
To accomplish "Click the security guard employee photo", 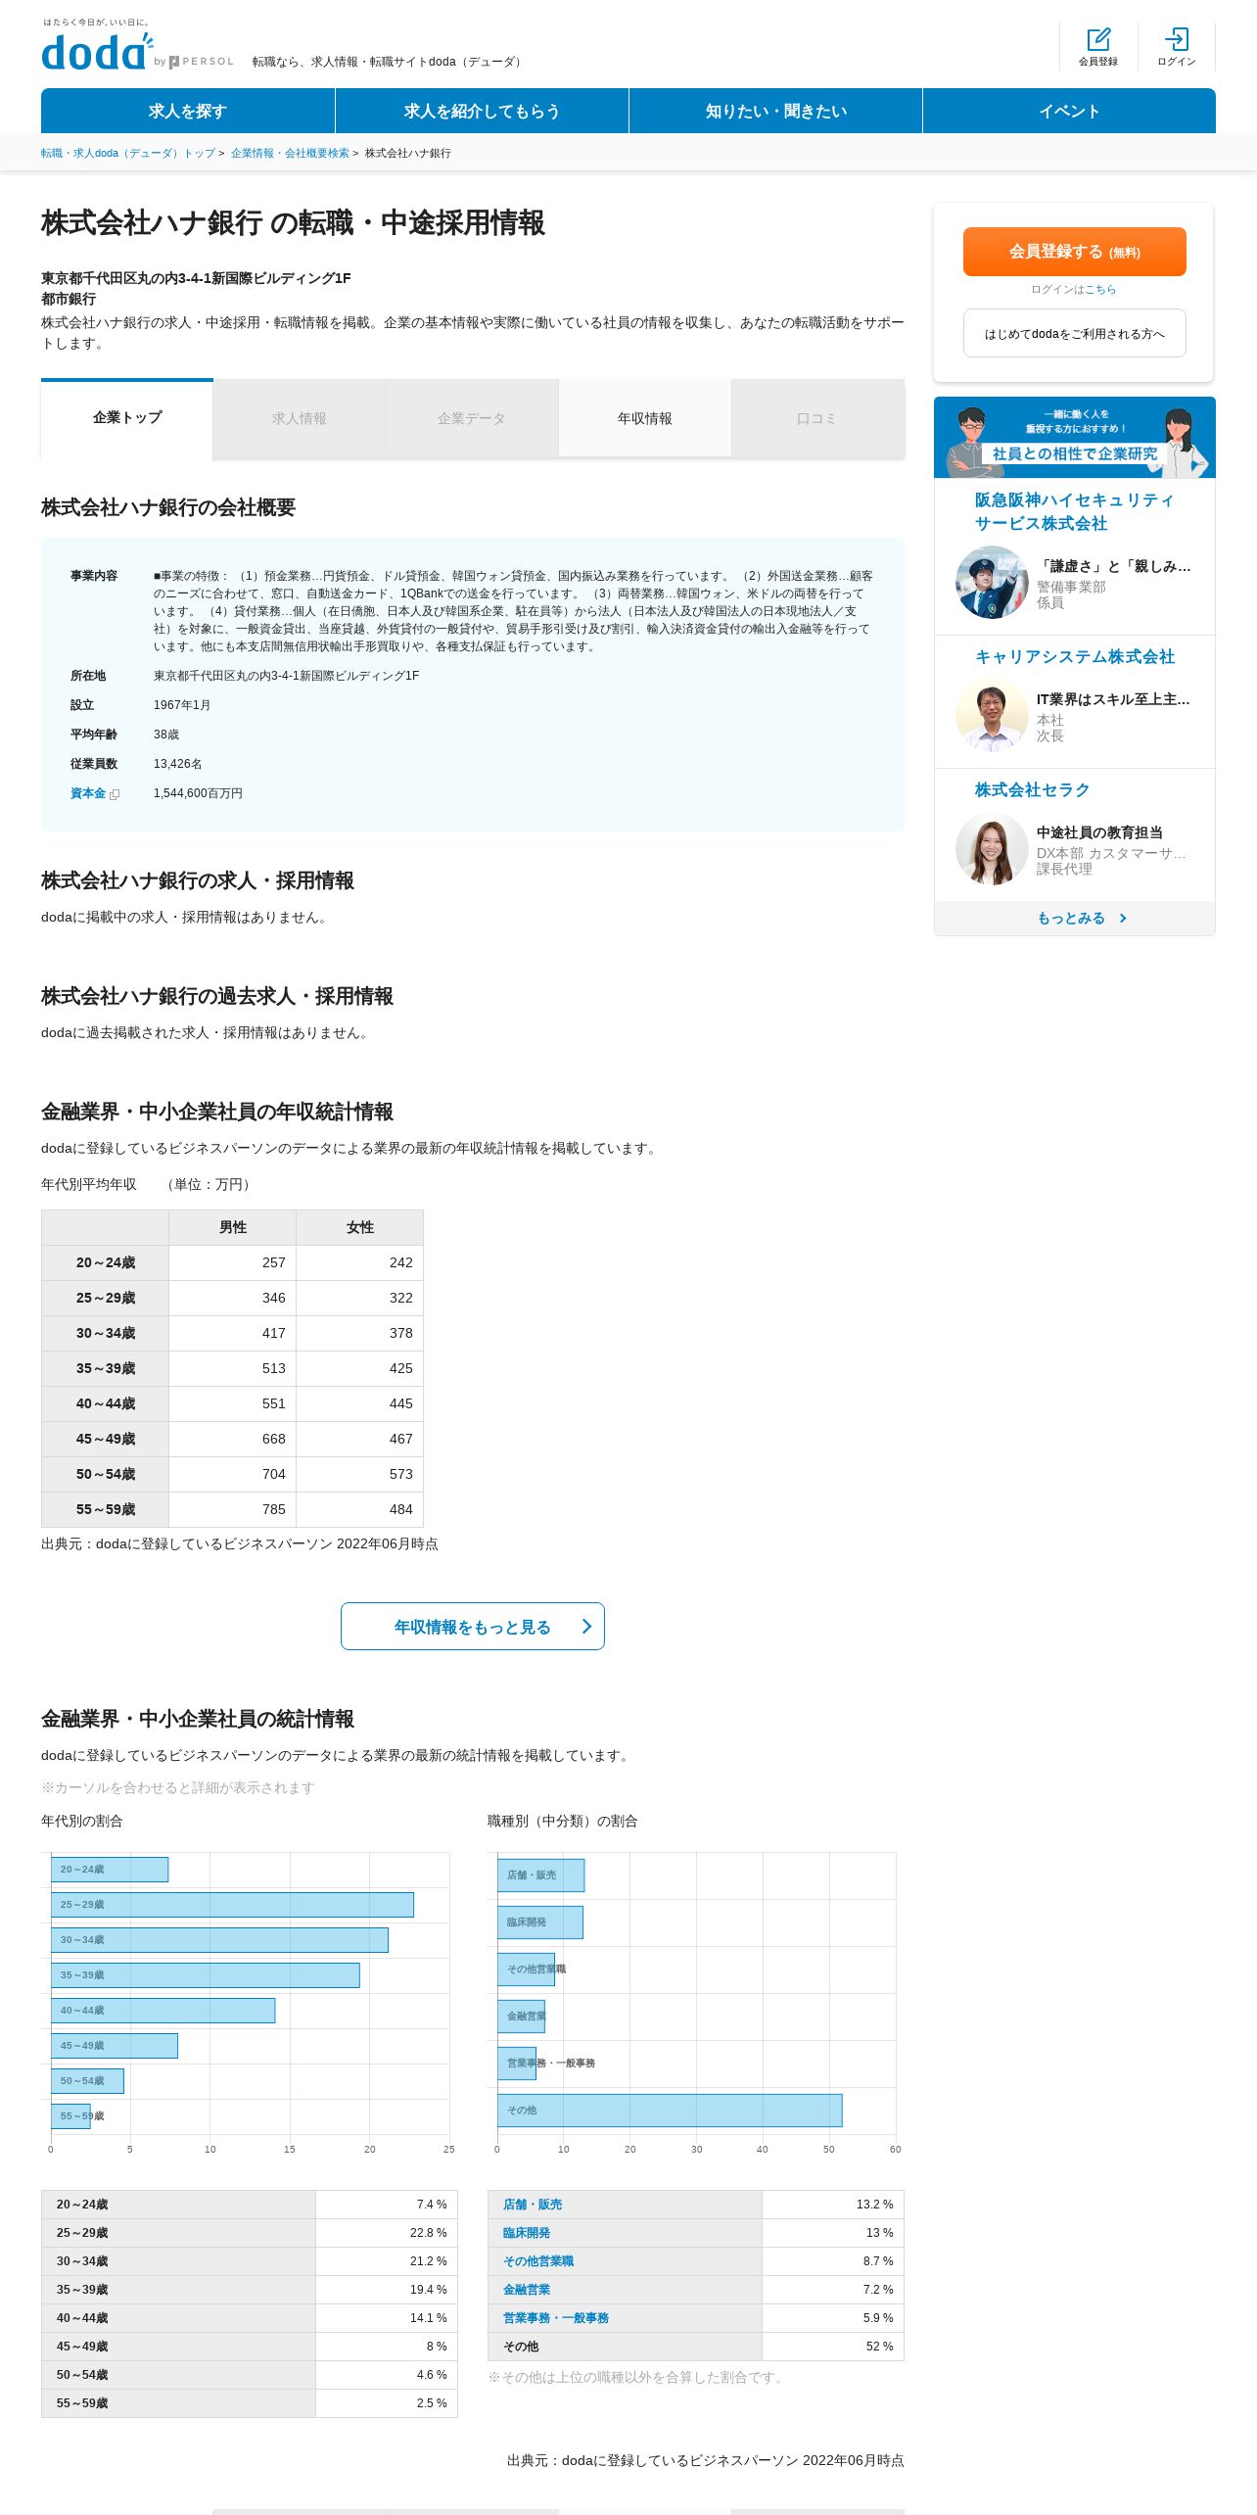I will 992,582.
